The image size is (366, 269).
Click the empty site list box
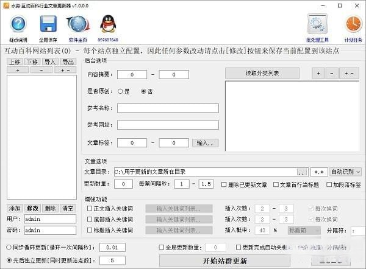(x=41, y=137)
